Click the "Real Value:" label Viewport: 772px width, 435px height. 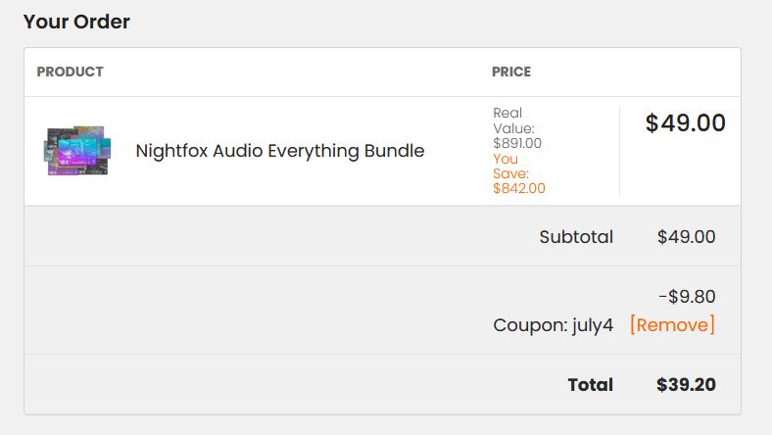(513, 121)
